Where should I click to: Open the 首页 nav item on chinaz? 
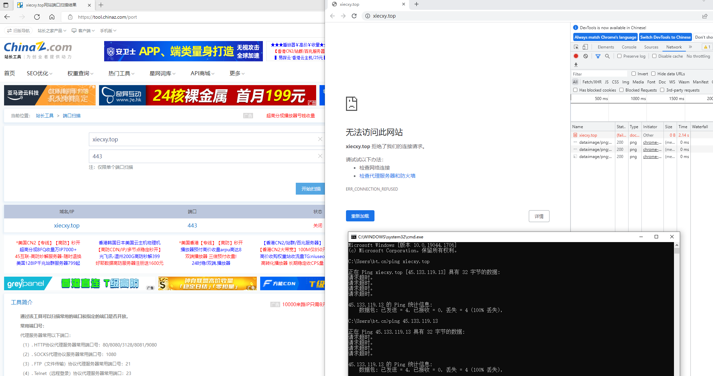pyautogui.click(x=9, y=73)
